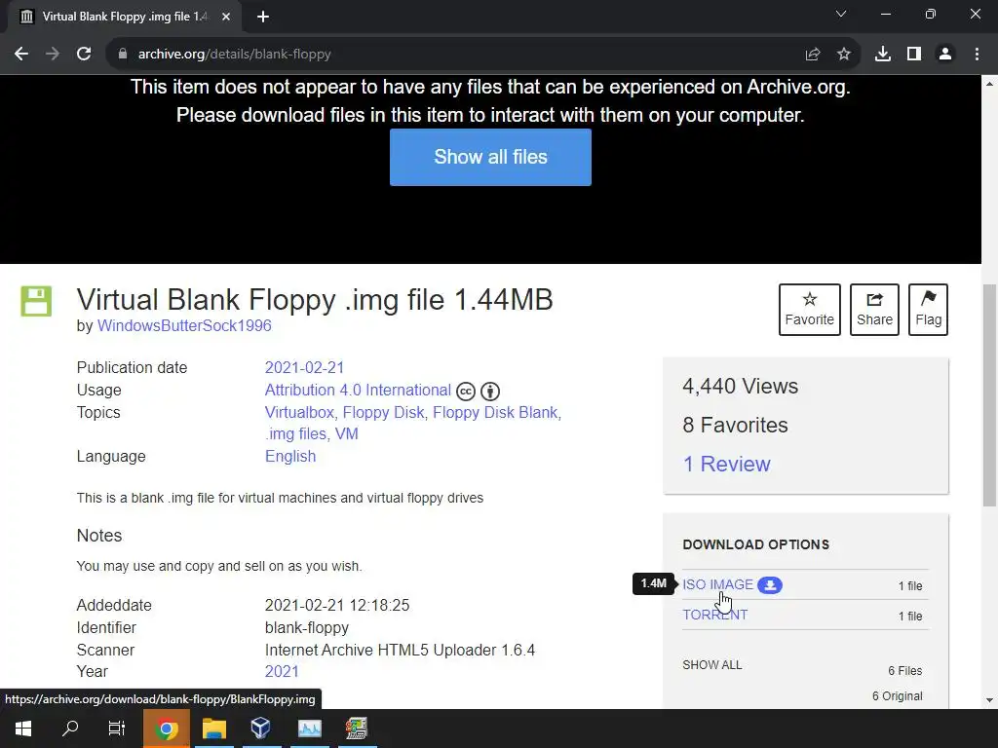Open the year 2021 link
Image resolution: width=998 pixels, height=748 pixels.
(x=282, y=672)
